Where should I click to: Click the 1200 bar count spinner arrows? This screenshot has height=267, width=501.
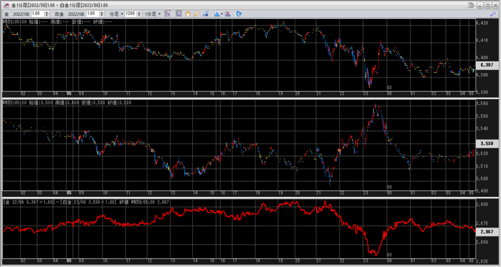point(140,14)
